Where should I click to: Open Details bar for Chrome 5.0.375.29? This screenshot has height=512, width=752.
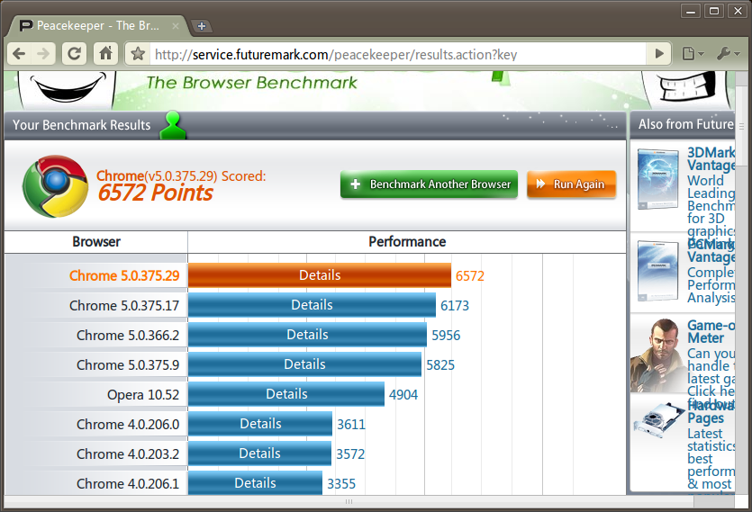[320, 275]
